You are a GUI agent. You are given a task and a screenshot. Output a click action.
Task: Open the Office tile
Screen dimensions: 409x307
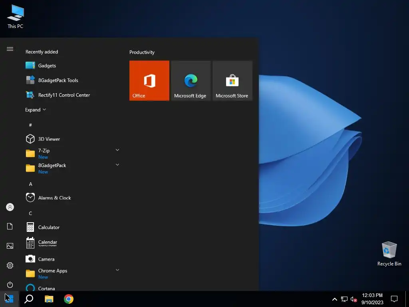pyautogui.click(x=149, y=80)
